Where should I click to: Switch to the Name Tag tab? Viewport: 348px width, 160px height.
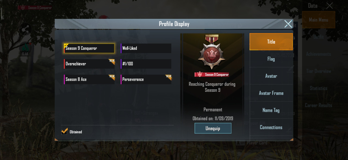pyautogui.click(x=271, y=110)
